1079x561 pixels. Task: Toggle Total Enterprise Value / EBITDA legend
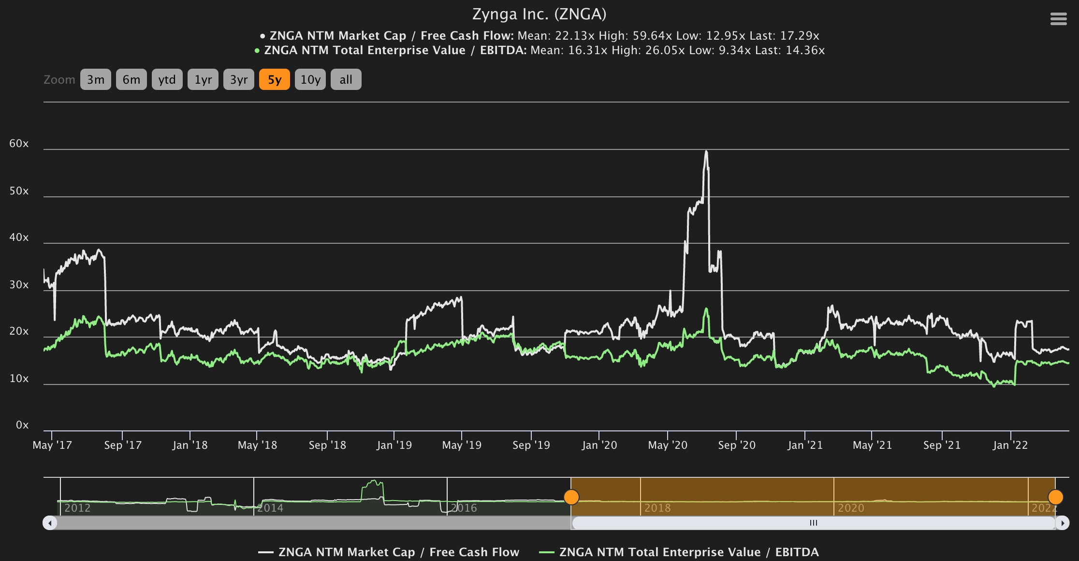679,552
